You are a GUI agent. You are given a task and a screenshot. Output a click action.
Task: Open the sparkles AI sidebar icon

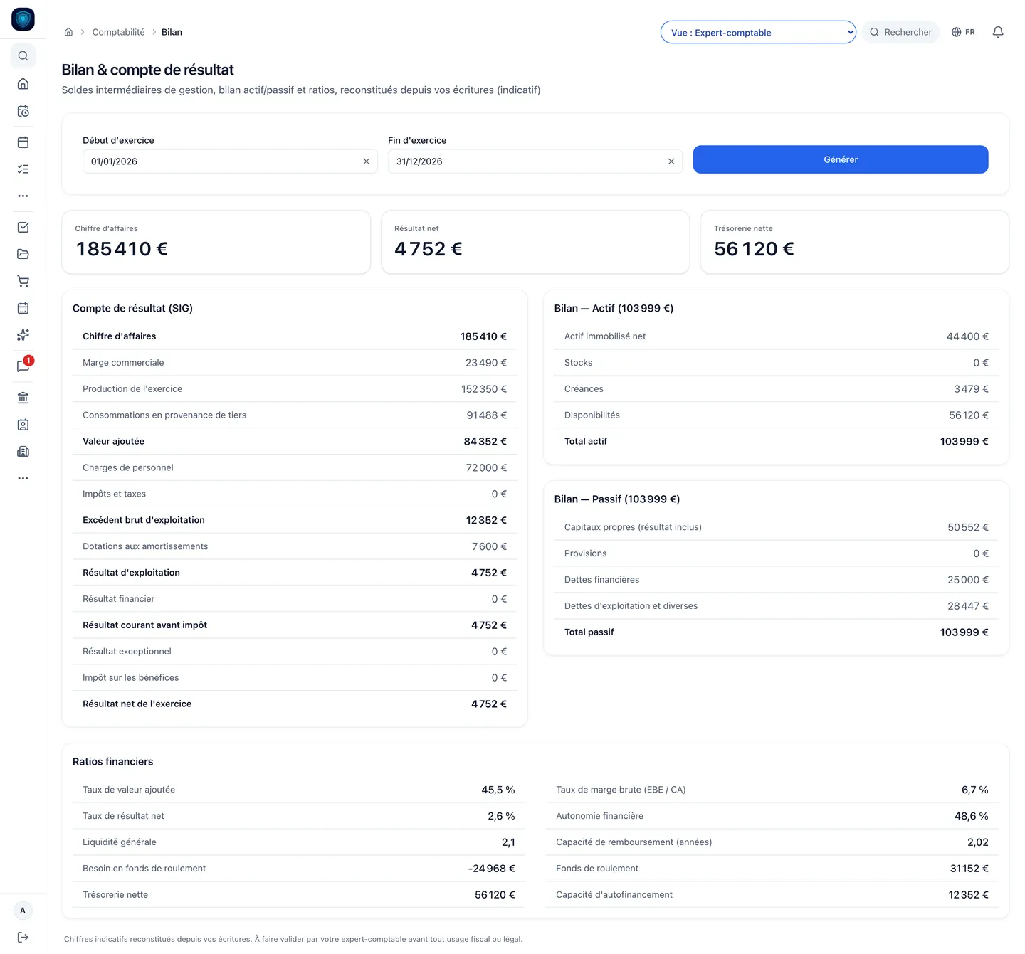coord(23,335)
